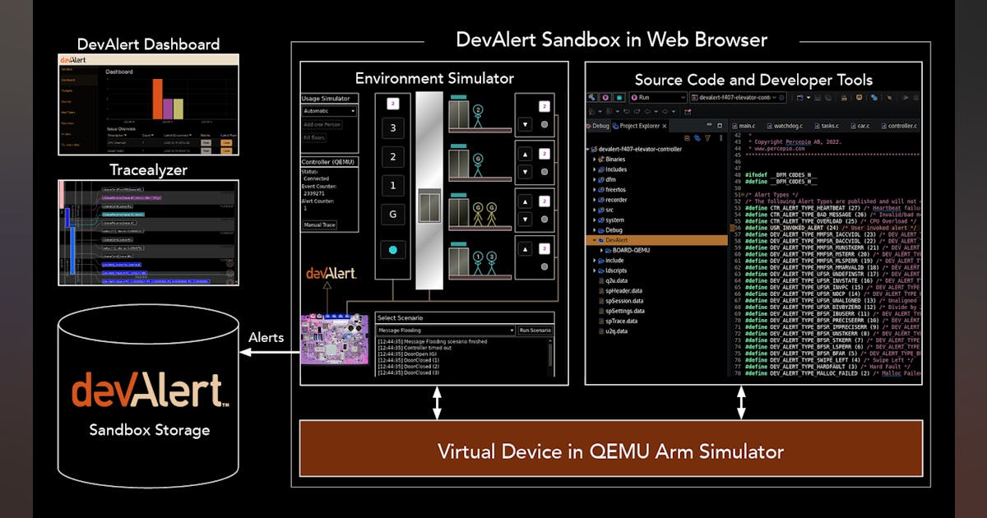Image resolution: width=987 pixels, height=518 pixels.
Task: Click the orange bar in Dashboard chart
Action: point(157,100)
